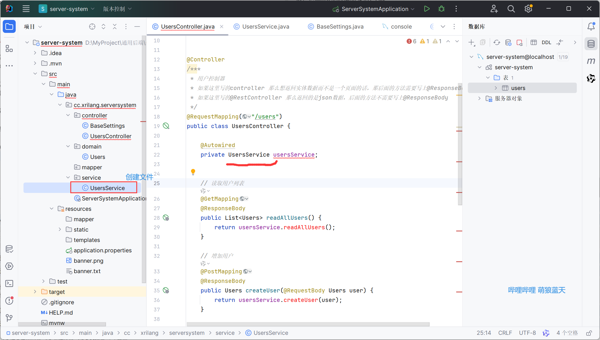Image resolution: width=600 pixels, height=340 pixels.
Task: Open Maven tool window icon
Action: pos(591,61)
